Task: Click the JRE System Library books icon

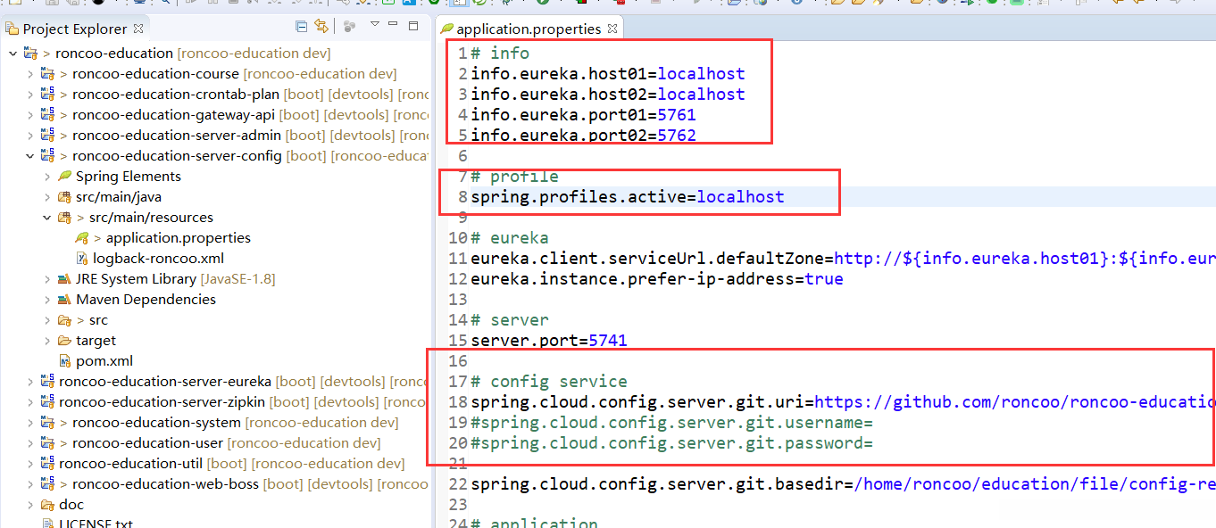Action: coord(64,279)
